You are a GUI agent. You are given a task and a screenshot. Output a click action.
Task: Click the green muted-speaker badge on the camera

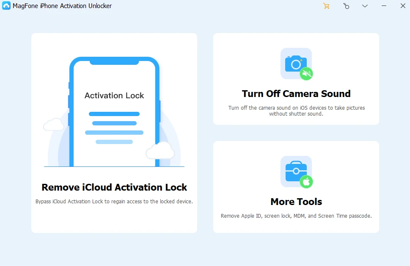306,74
